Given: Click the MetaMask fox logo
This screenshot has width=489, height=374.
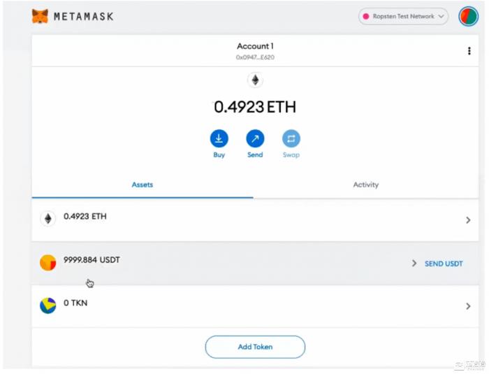Looking at the screenshot, I should click(x=40, y=16).
